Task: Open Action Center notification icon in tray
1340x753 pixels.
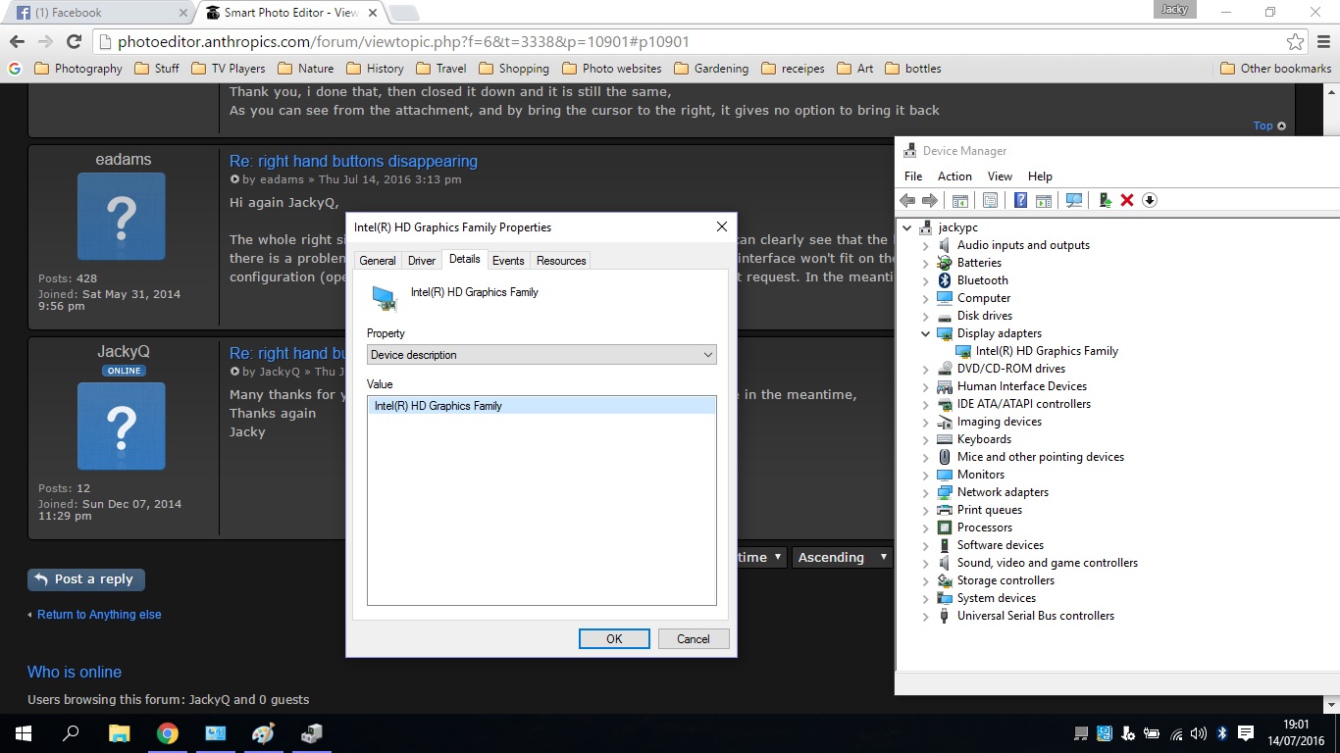Action: tap(1246, 733)
